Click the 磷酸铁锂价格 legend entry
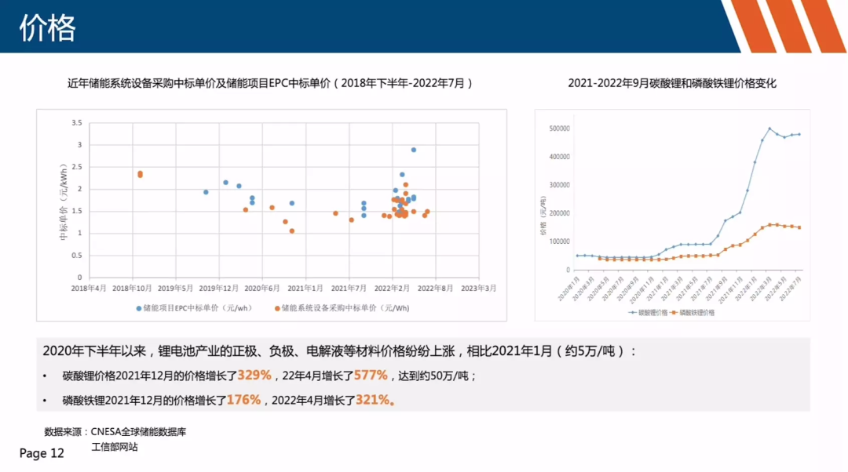 tap(693, 312)
